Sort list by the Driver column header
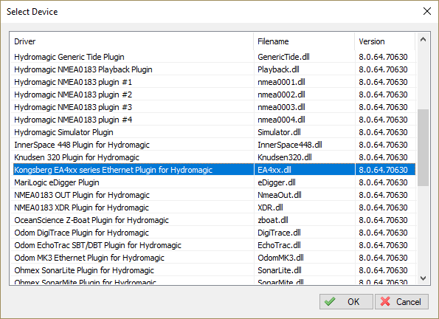This screenshot has height=319, width=439. pos(131,41)
